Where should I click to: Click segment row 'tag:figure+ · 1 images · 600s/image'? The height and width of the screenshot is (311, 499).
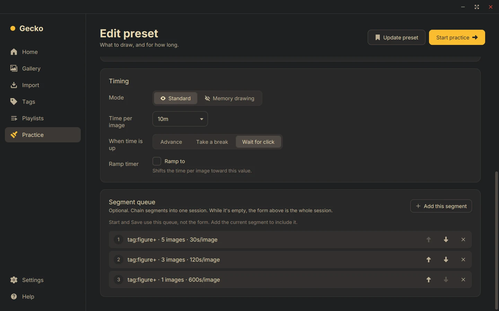pyautogui.click(x=290, y=280)
